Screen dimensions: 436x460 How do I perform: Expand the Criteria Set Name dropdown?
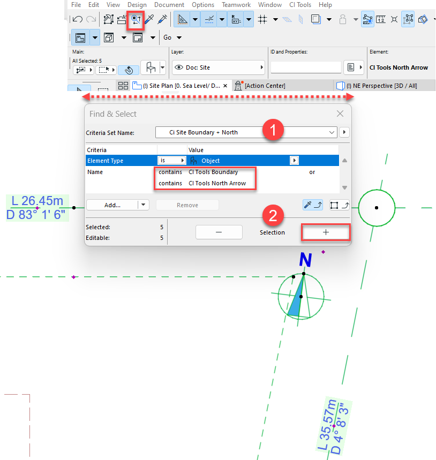pos(331,132)
